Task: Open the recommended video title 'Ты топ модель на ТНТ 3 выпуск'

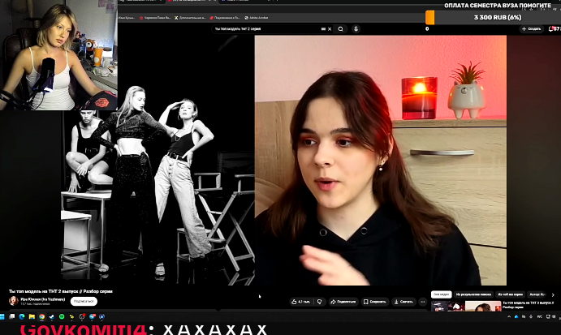Action: pos(528,305)
